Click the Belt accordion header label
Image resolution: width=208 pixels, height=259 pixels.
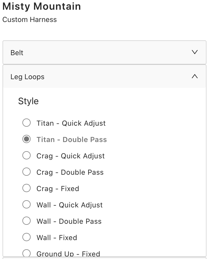[17, 53]
